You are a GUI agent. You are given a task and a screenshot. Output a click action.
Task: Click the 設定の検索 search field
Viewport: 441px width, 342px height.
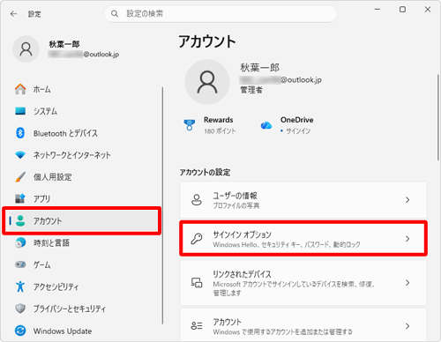tap(220, 14)
